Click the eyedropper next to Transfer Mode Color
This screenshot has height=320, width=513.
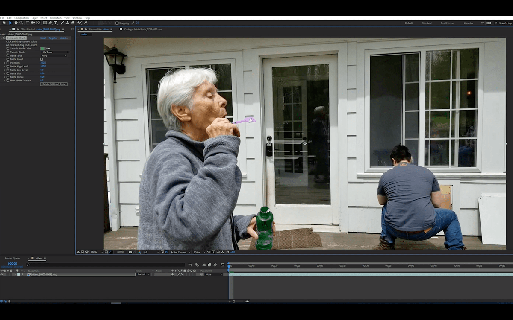48,49
